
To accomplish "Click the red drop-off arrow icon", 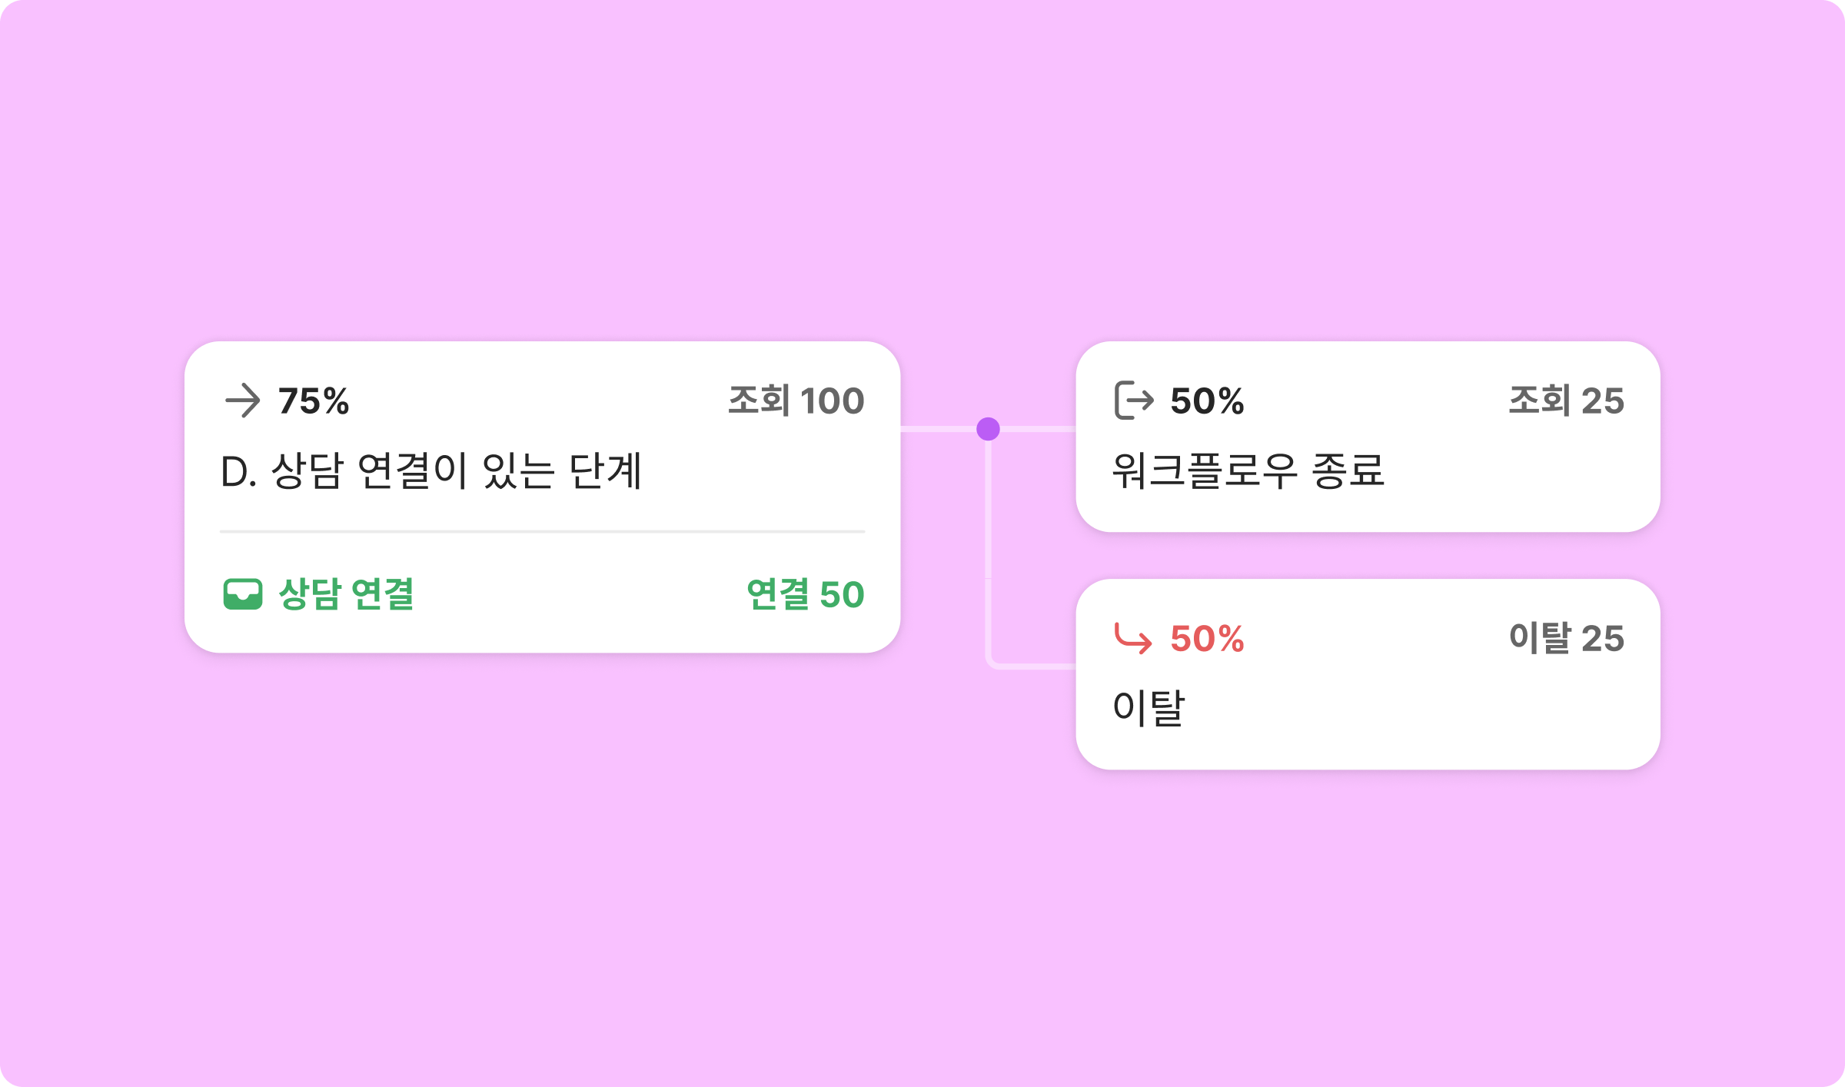I will (x=1133, y=638).
